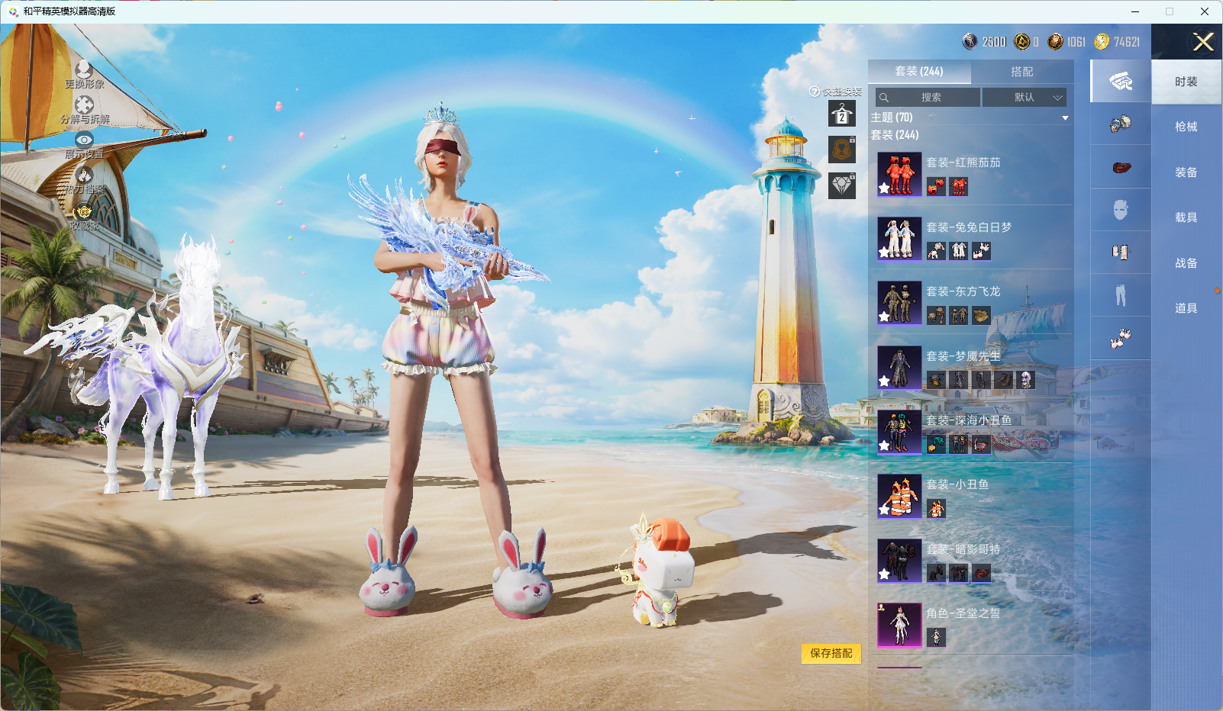The width and height of the screenshot is (1223, 711).
Task: Switch to the 搭配 tab
Action: click(1022, 71)
